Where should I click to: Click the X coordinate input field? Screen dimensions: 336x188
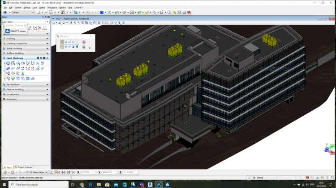coord(89,172)
